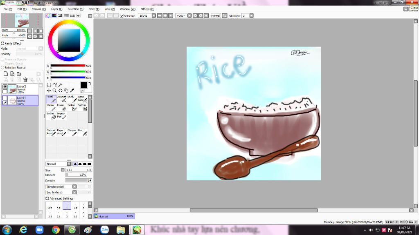
Task: Select the Selection Source radio button
Action: [x=3, y=67]
